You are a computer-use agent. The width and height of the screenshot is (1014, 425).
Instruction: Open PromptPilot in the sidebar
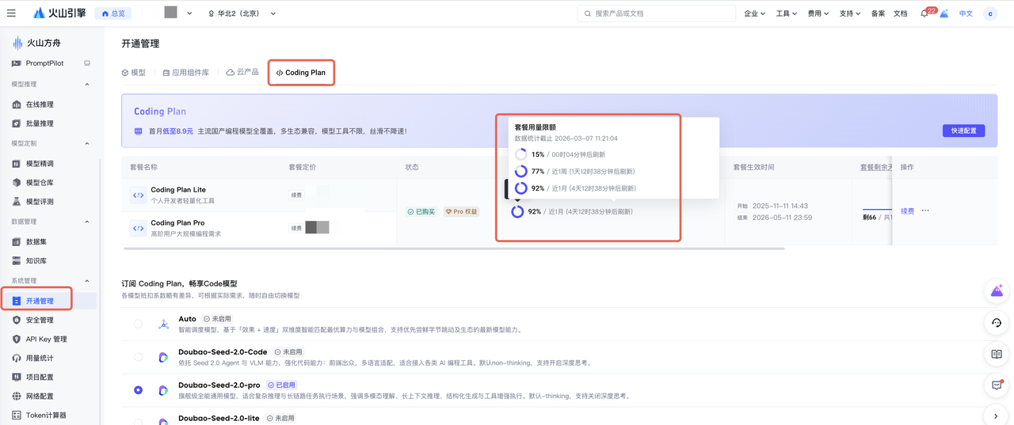[x=44, y=63]
